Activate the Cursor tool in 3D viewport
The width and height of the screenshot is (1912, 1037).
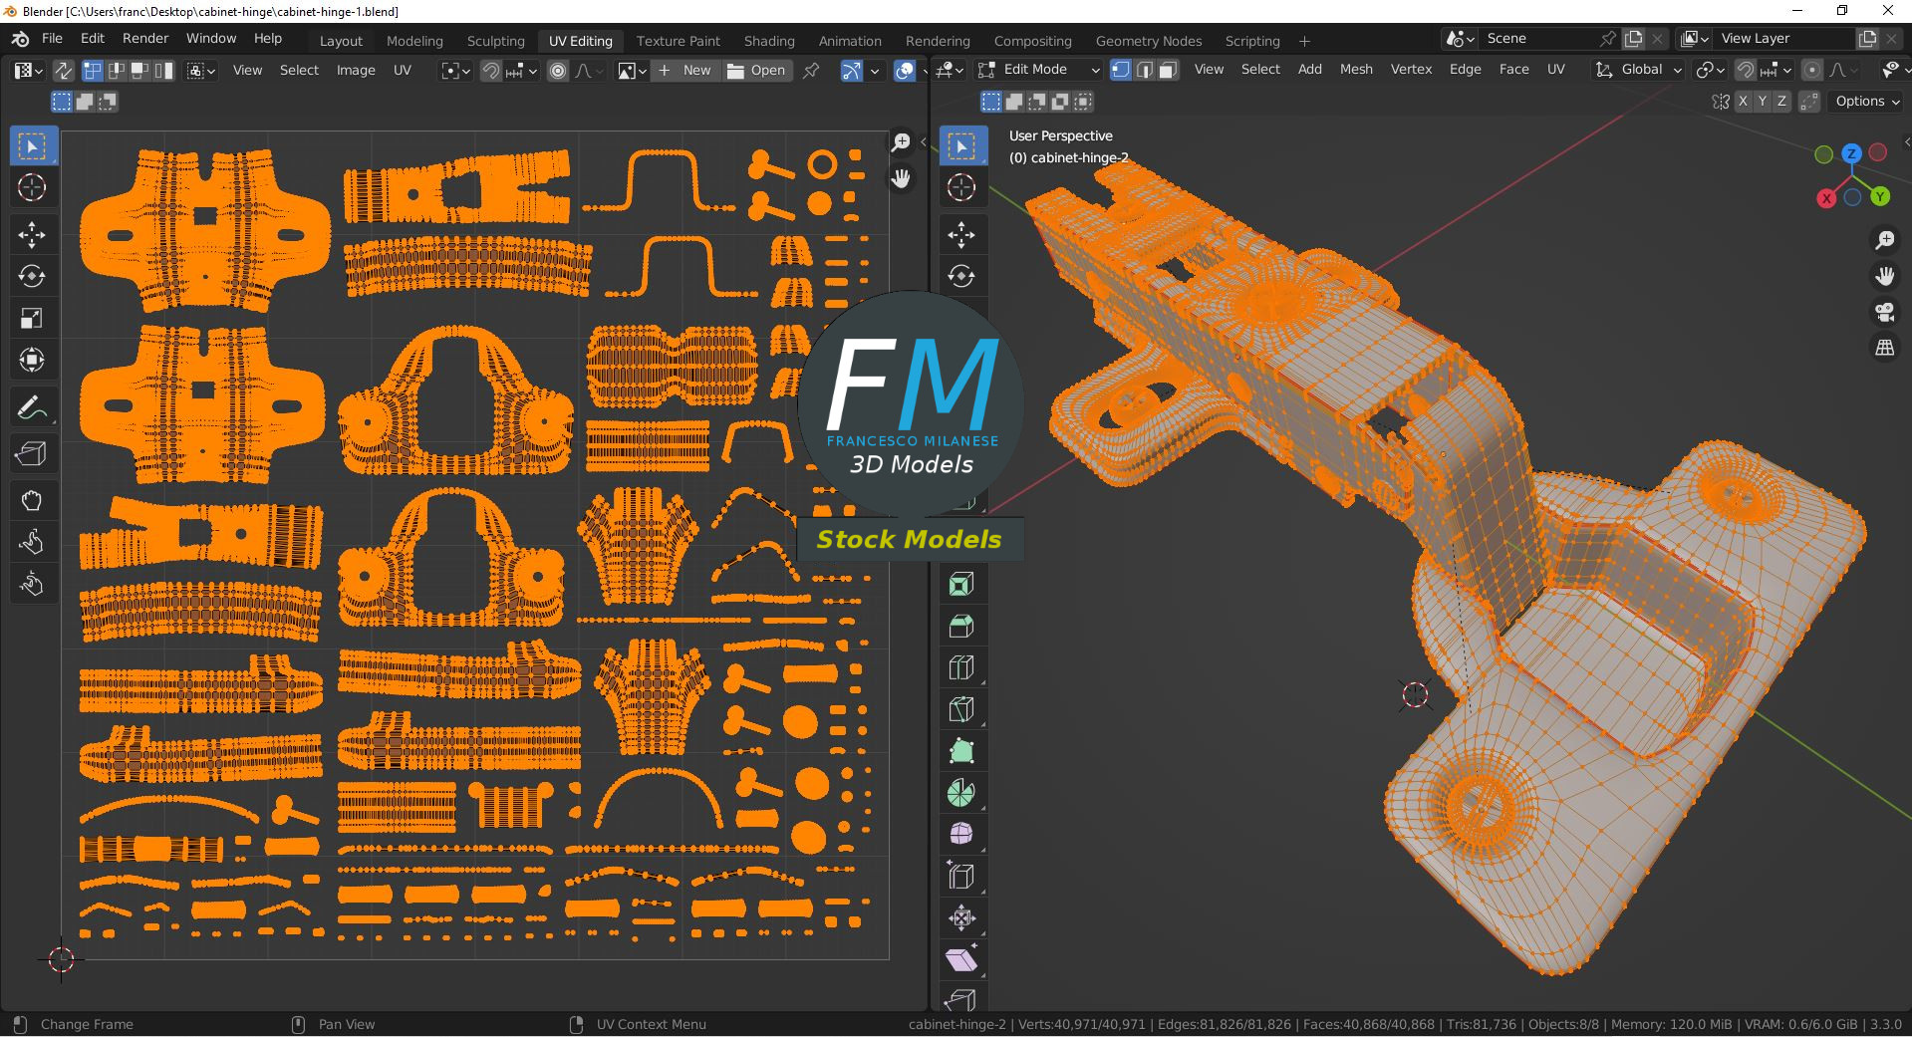[x=961, y=188]
